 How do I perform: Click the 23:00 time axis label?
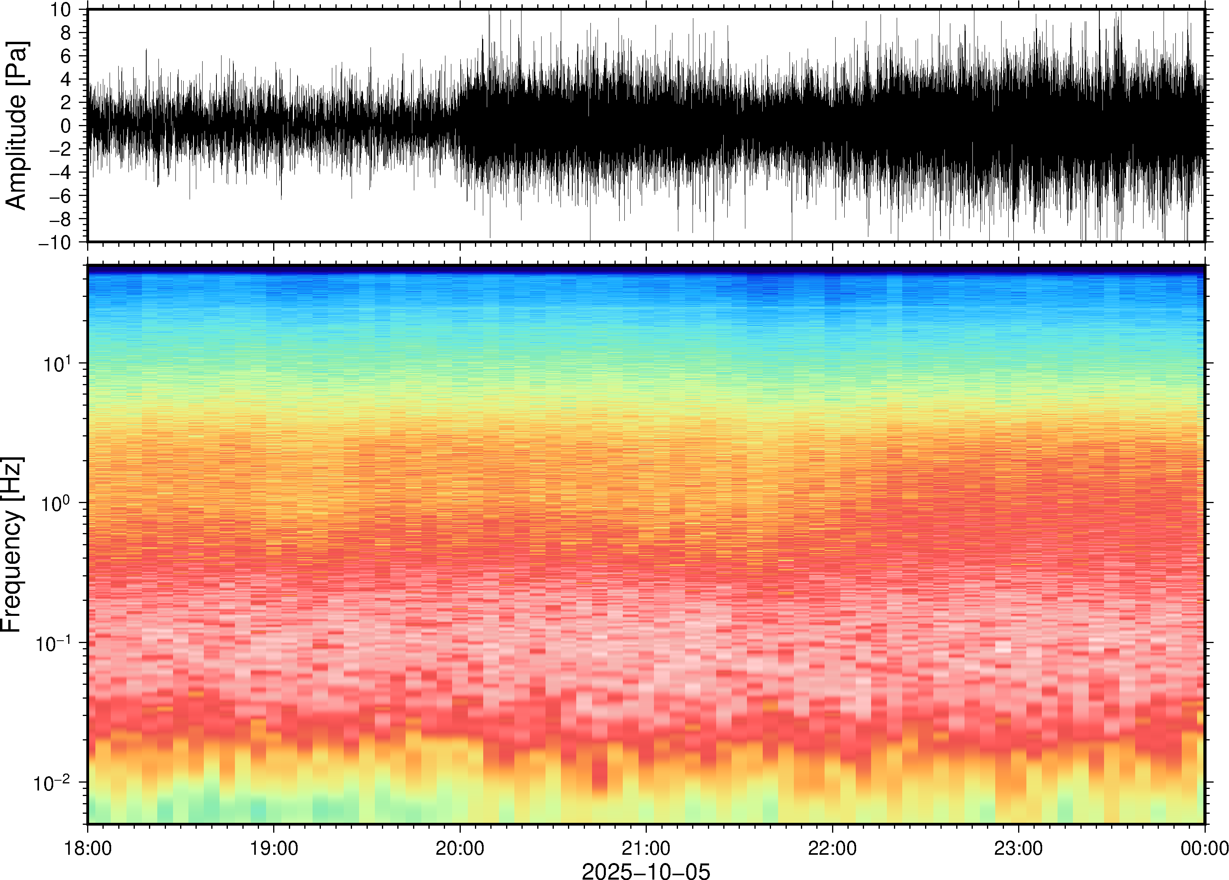pos(1018,848)
